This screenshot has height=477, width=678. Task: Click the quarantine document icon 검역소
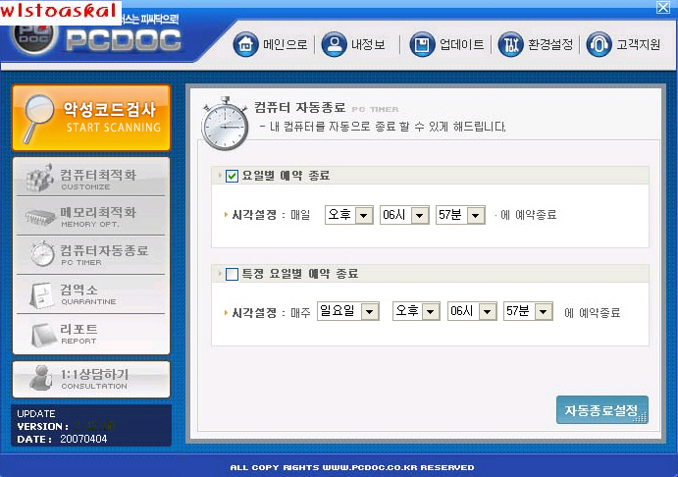coord(42,295)
